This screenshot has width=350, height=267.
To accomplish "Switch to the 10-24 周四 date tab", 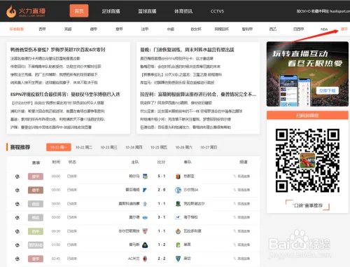I will [134, 147].
